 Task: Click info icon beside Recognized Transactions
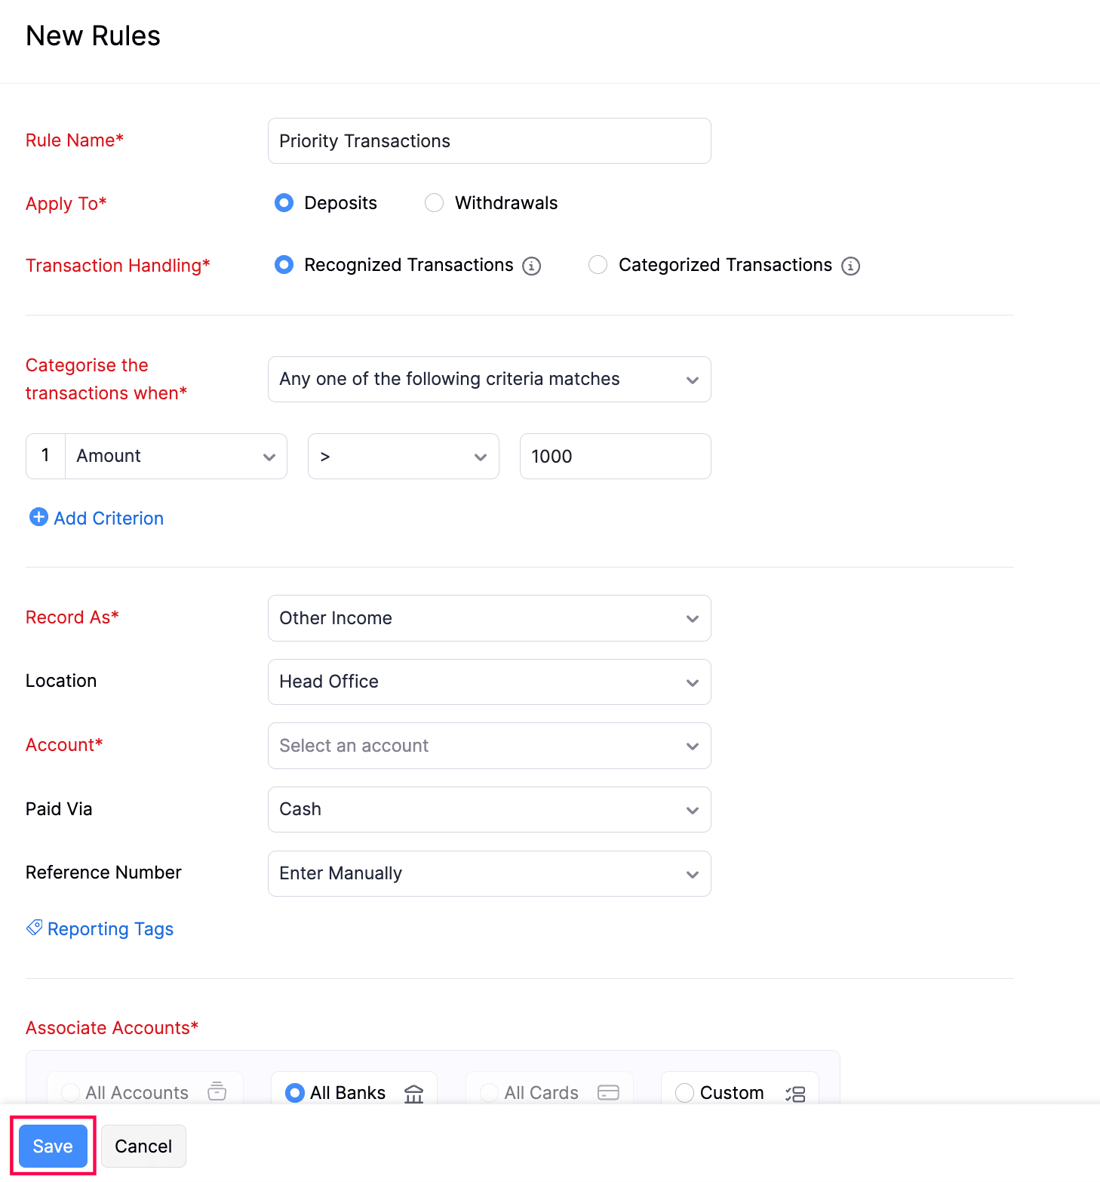532,266
